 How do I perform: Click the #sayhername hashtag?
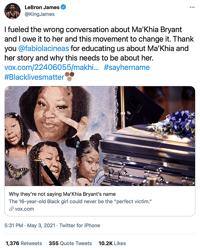[x=127, y=67]
